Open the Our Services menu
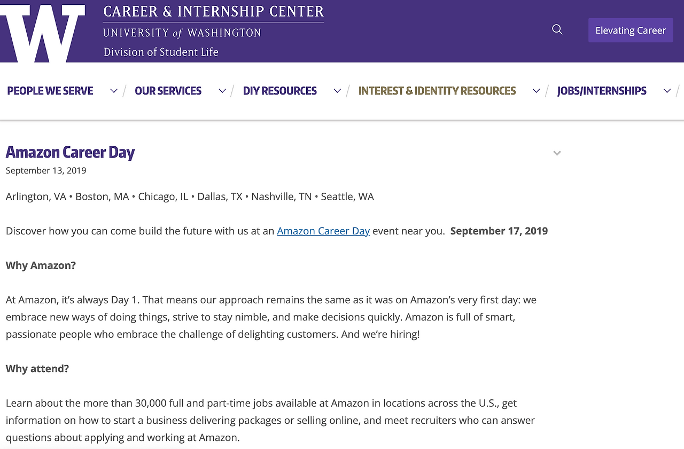The image size is (684, 449). pos(168,91)
